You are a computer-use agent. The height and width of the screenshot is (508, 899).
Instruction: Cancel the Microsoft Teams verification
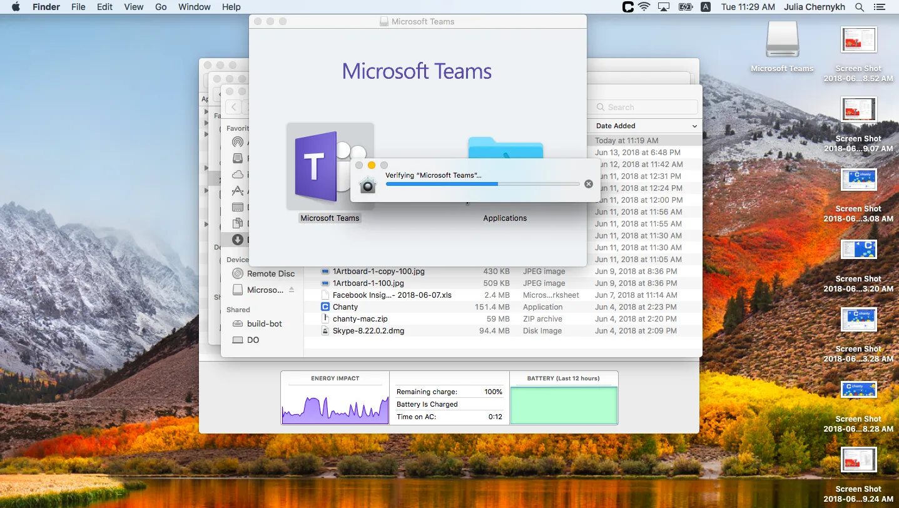pyautogui.click(x=588, y=184)
